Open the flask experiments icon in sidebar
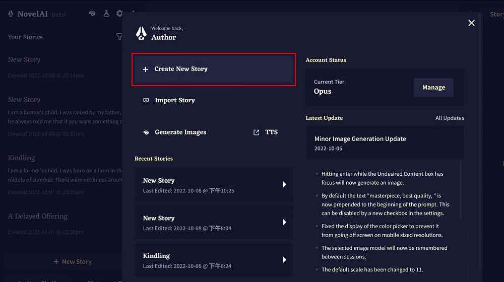504x282 pixels. pos(106,13)
